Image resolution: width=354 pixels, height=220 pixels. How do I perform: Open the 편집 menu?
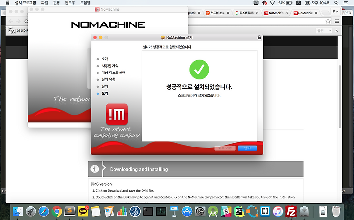57,3
